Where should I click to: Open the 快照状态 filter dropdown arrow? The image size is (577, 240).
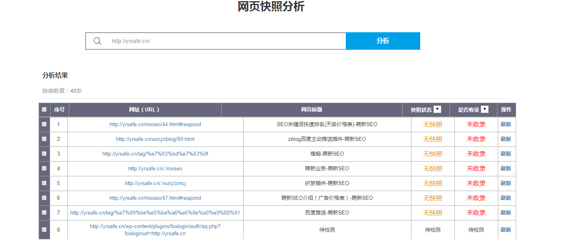point(437,109)
